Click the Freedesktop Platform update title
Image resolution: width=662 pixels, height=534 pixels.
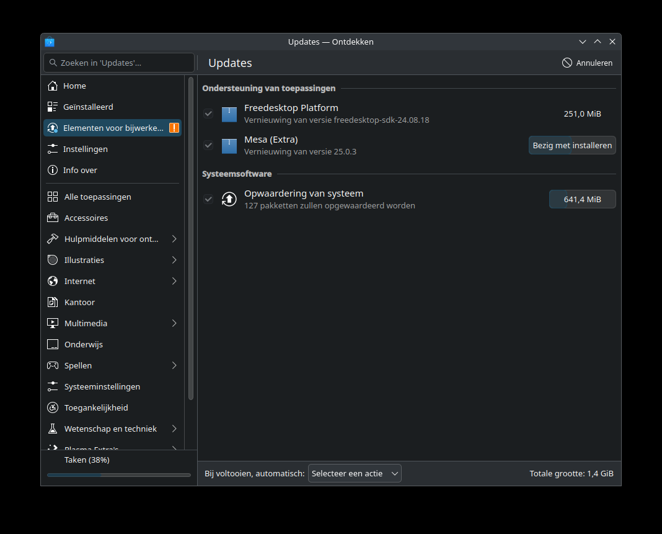(x=291, y=108)
